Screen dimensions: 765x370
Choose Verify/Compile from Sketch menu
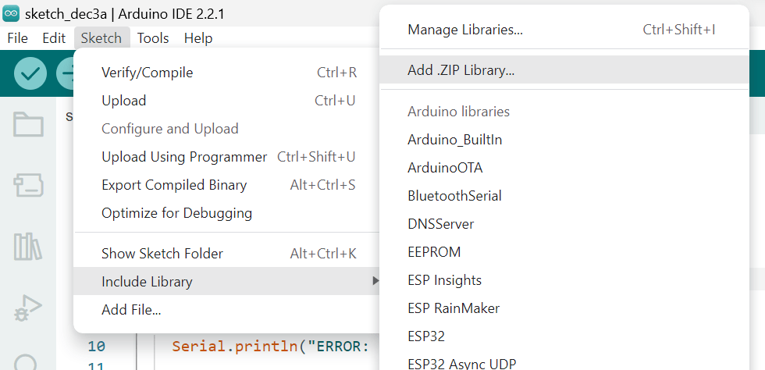(226, 73)
